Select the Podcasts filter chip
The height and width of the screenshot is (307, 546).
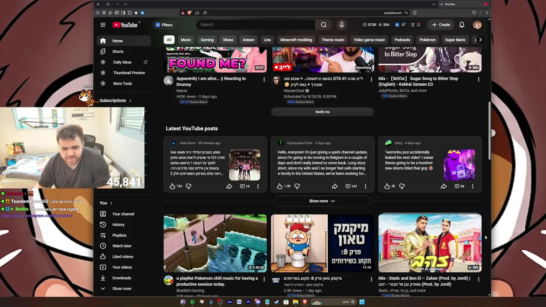click(402, 40)
